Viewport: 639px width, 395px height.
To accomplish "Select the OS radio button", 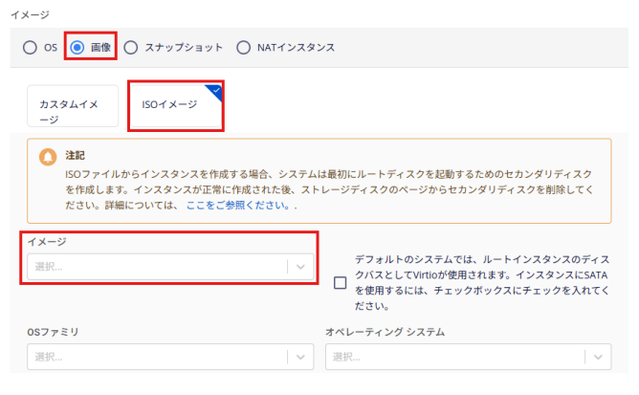I will 31,48.
